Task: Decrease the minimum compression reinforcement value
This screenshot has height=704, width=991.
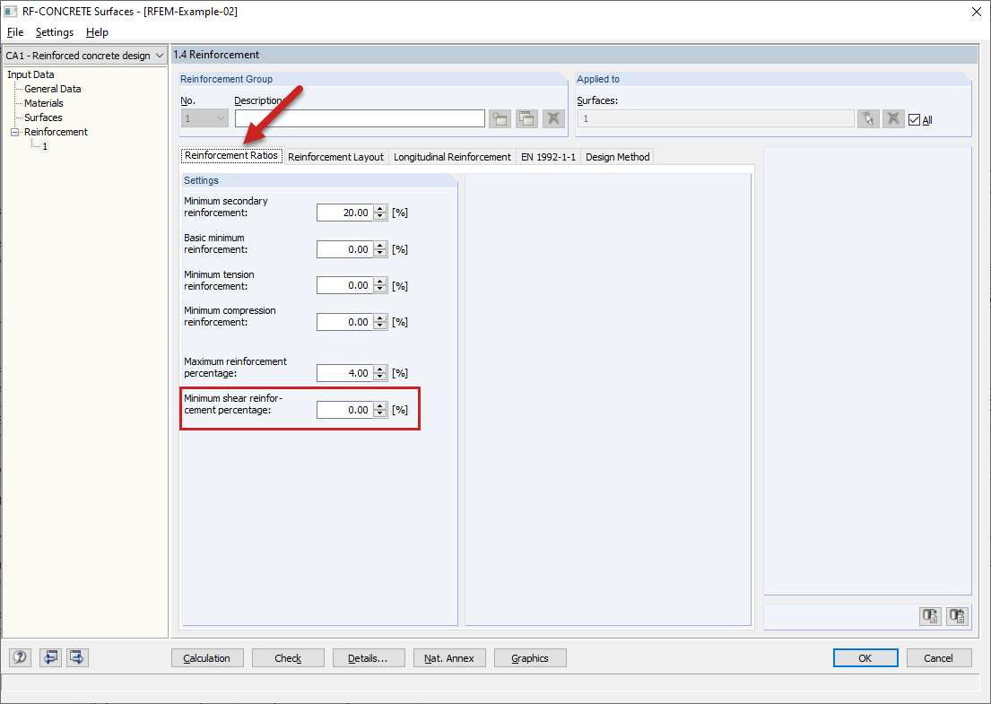Action: (x=380, y=326)
